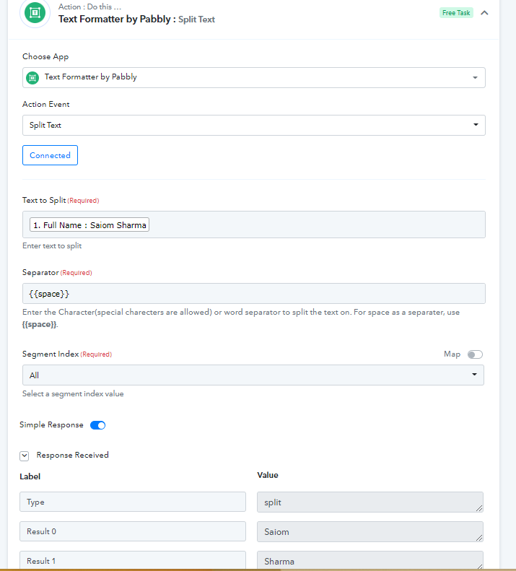The height and width of the screenshot is (571, 516).
Task: Disable the Simple Response toggle
Action: tap(97, 425)
